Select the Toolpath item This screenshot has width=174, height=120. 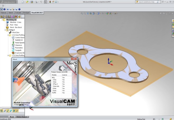[18, 50]
